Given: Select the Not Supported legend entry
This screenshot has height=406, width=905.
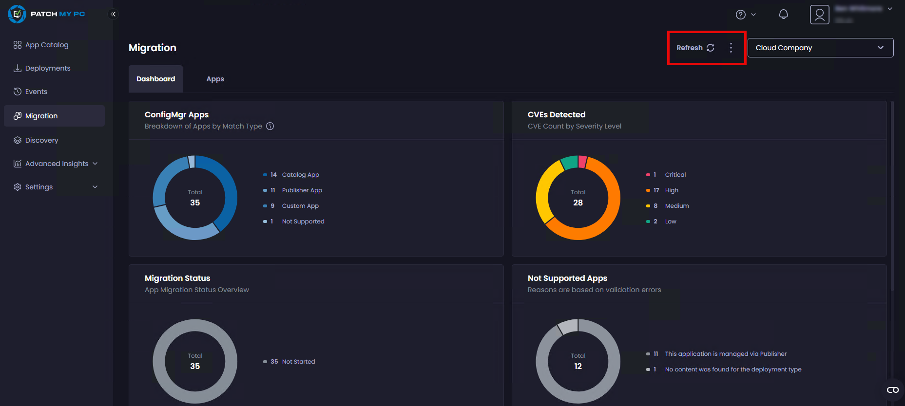Looking at the screenshot, I should tap(294, 221).
